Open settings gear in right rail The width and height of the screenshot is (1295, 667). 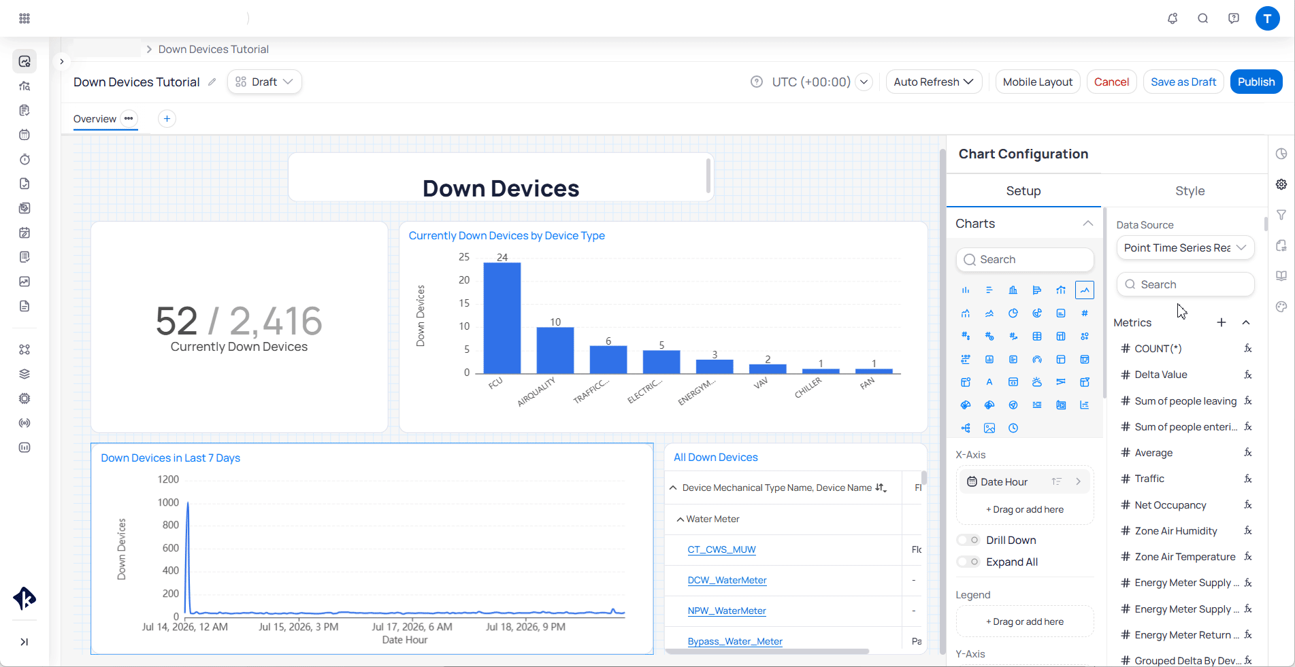tap(1281, 184)
